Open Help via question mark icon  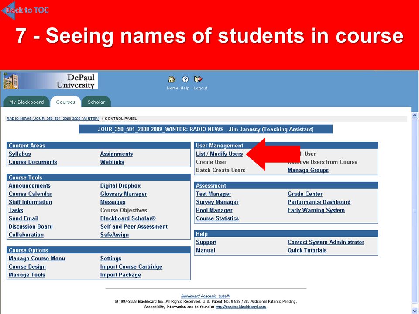185,79
